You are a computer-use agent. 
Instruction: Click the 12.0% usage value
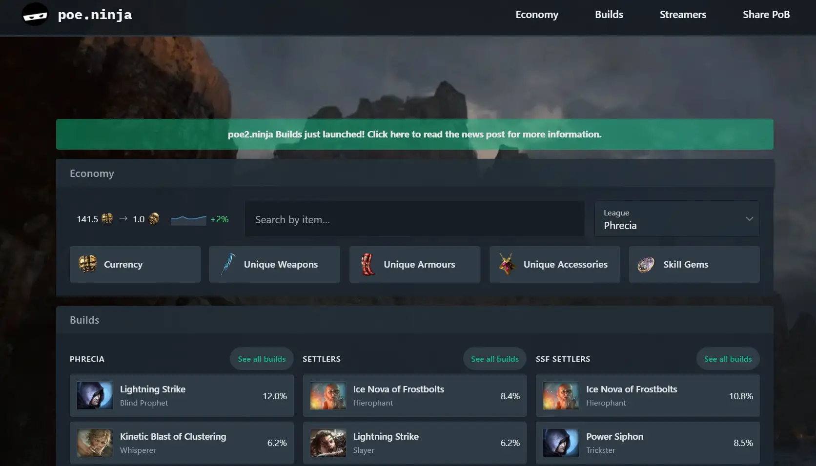(275, 396)
